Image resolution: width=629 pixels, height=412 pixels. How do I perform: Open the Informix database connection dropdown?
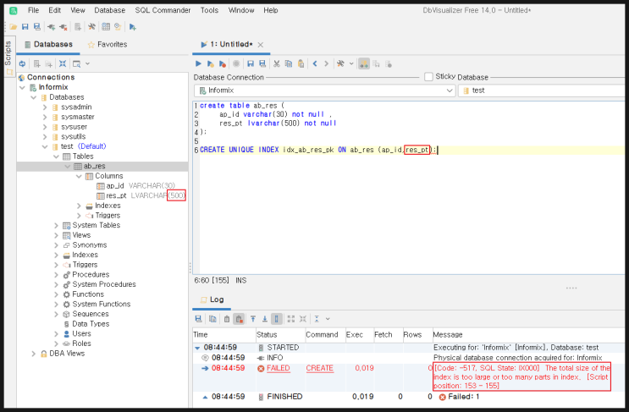click(x=324, y=91)
